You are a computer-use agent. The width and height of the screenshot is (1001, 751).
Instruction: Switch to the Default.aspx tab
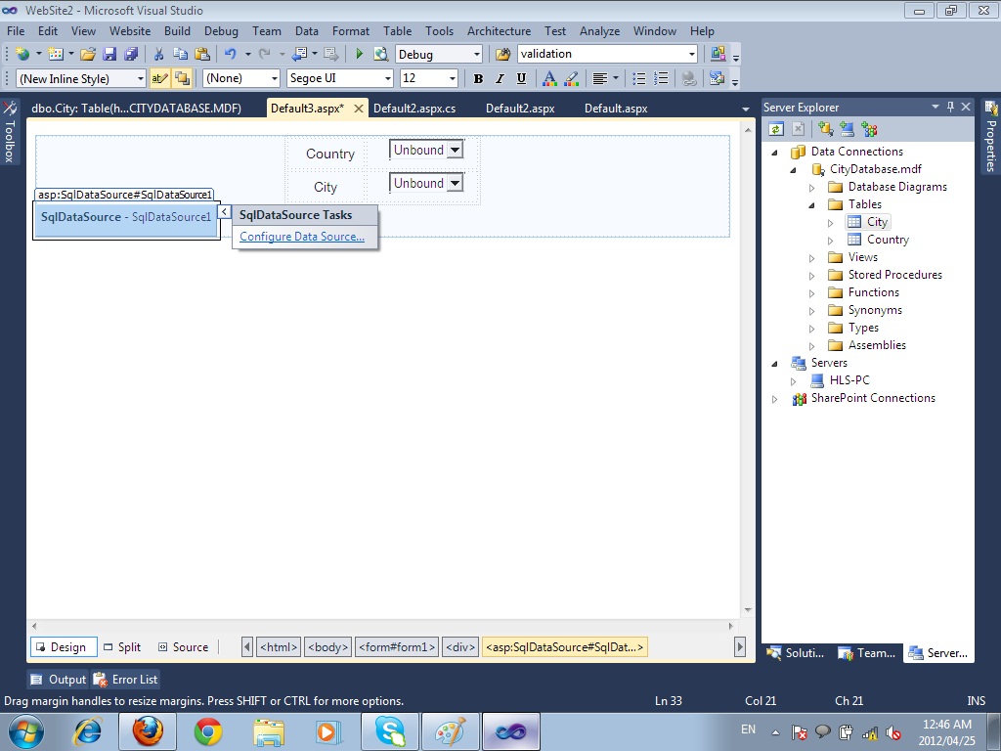point(616,109)
